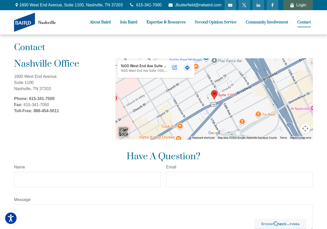Open map Keyboard shortcuts
327x229 pixels.
203,138
